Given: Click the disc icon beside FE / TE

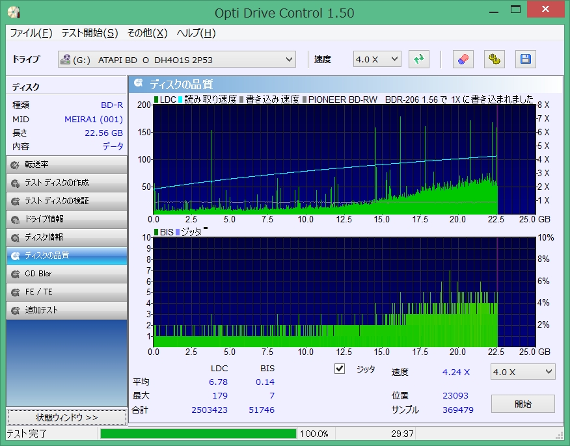Looking at the screenshot, I should pos(15,292).
